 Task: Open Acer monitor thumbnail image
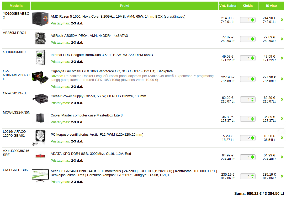(x=40, y=175)
